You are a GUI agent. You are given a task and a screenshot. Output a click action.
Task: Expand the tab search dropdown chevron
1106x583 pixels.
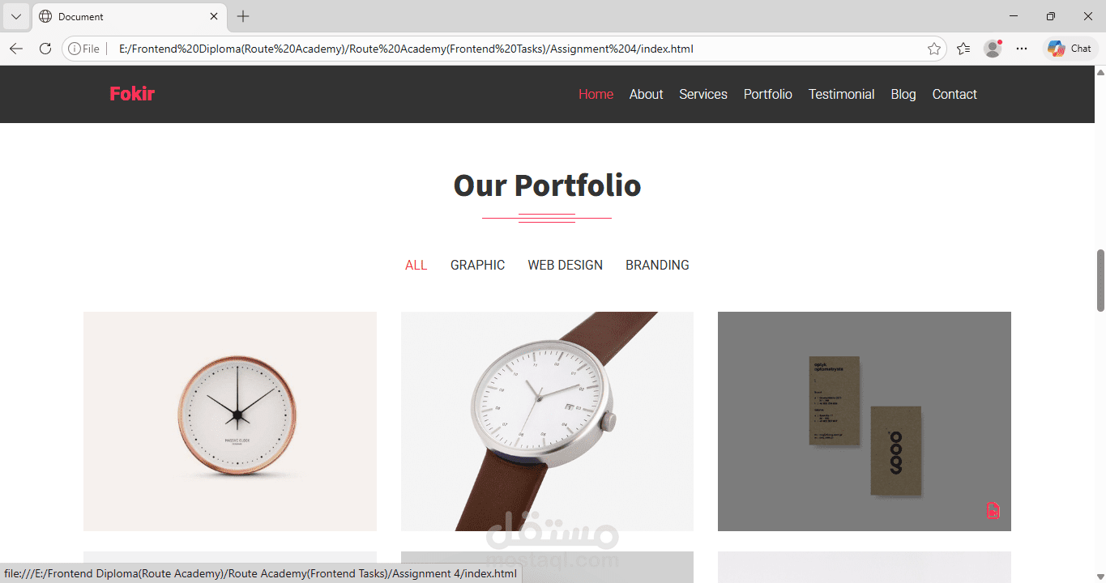[x=15, y=16]
